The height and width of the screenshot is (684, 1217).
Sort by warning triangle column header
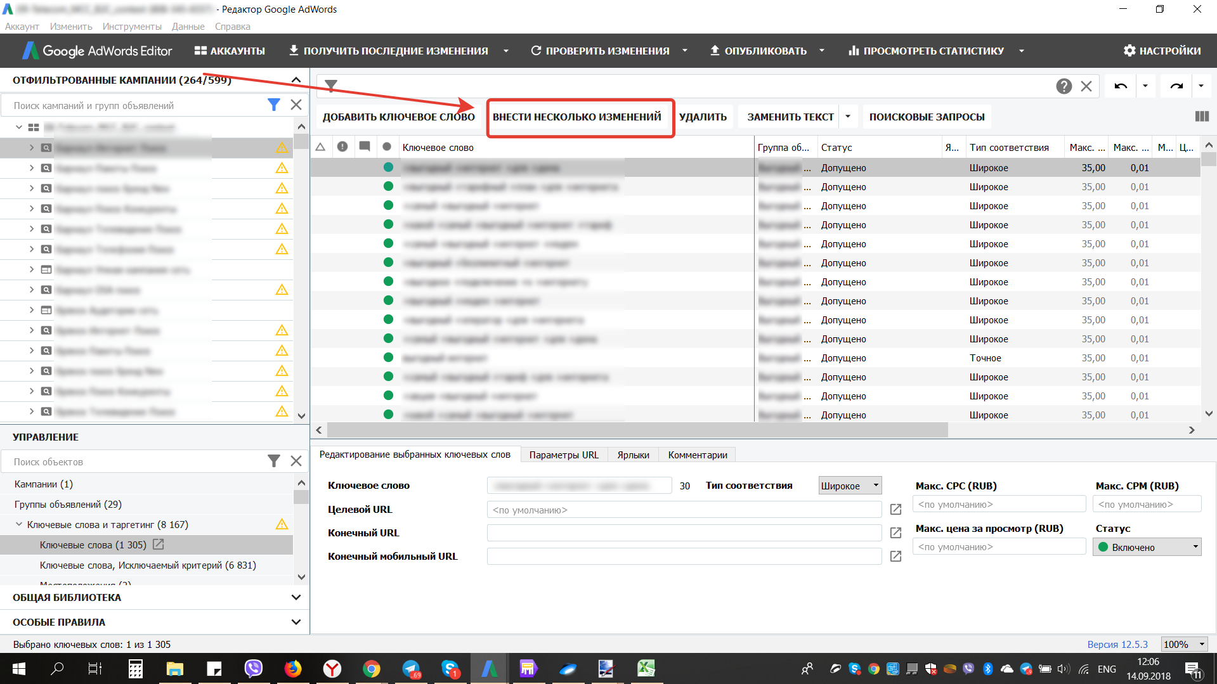[320, 147]
